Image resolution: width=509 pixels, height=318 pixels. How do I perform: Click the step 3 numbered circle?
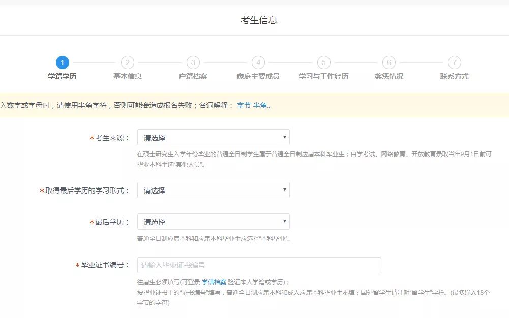(193, 62)
